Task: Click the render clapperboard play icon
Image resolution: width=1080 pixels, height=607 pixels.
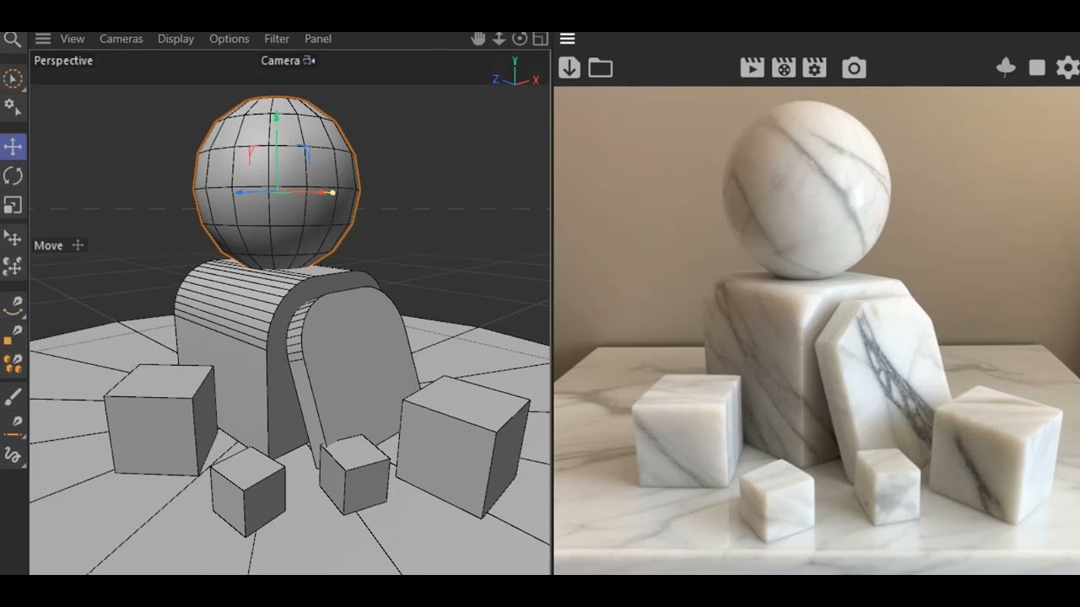Action: point(752,68)
